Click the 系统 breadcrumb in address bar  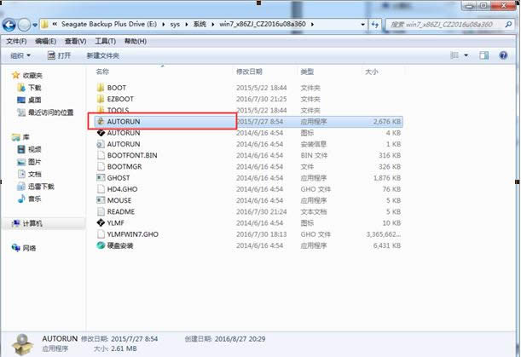[x=200, y=24]
